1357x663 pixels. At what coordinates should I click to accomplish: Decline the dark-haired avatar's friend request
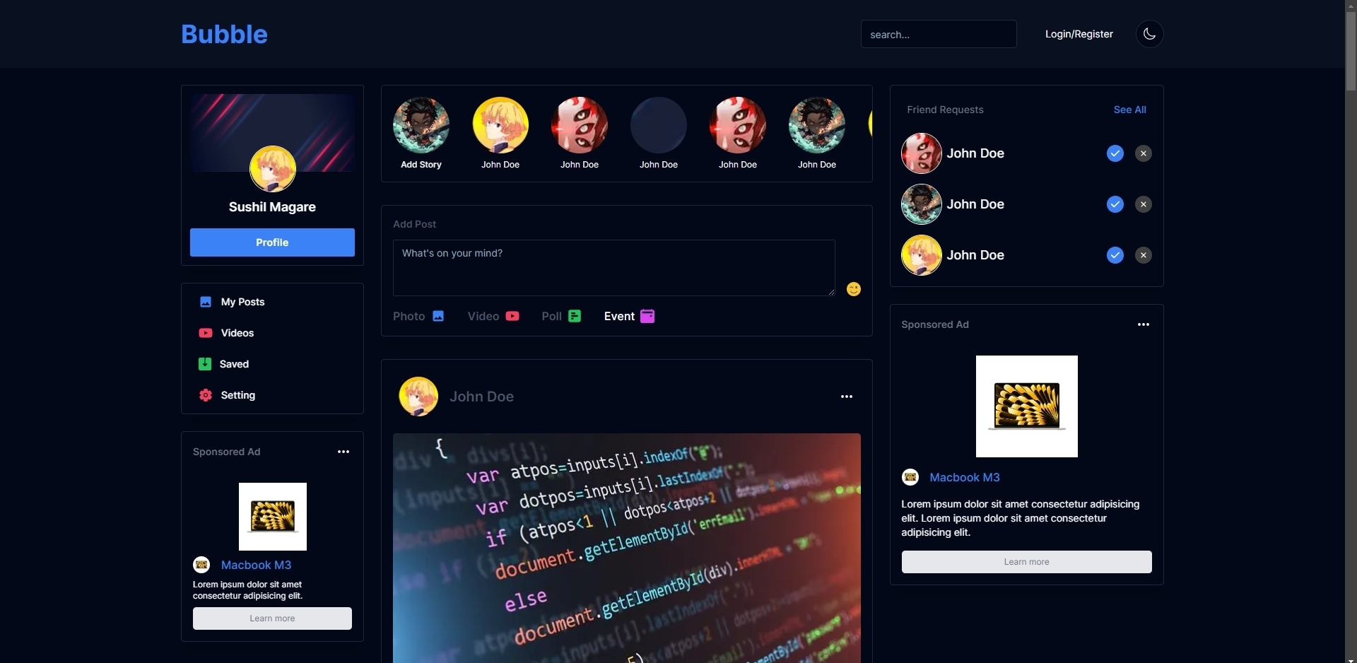pos(1144,204)
